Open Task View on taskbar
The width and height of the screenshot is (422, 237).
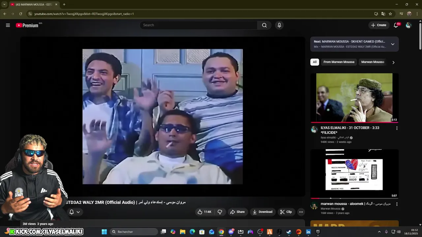pyautogui.click(x=163, y=232)
